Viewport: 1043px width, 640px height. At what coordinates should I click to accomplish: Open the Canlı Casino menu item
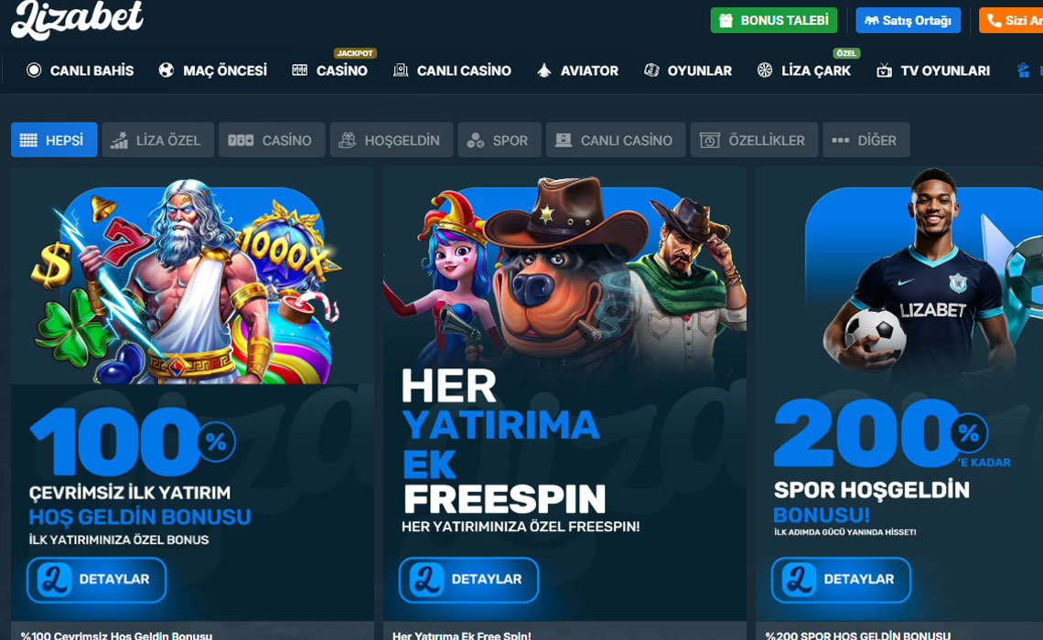point(452,70)
